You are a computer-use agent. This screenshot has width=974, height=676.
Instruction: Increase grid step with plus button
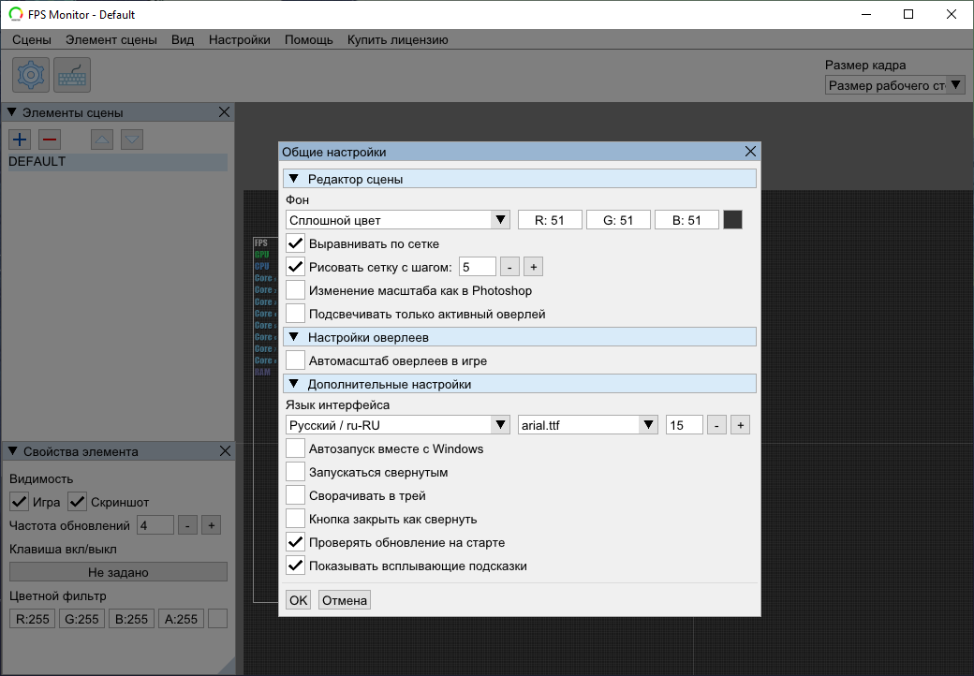(534, 267)
